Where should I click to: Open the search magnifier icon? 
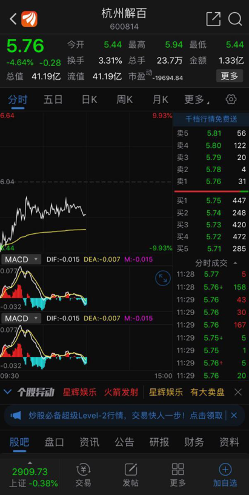click(235, 19)
